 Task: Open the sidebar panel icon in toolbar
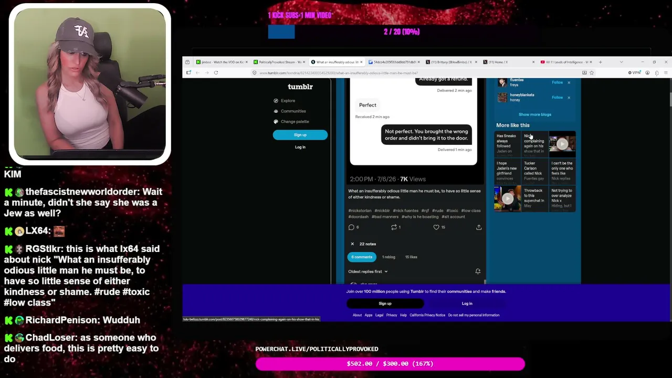click(189, 73)
